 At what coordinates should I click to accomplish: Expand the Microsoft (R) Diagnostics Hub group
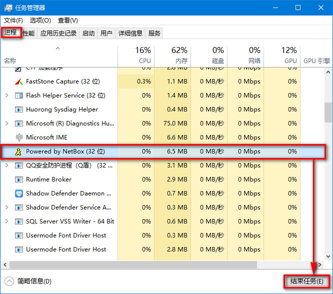[x=6, y=123]
